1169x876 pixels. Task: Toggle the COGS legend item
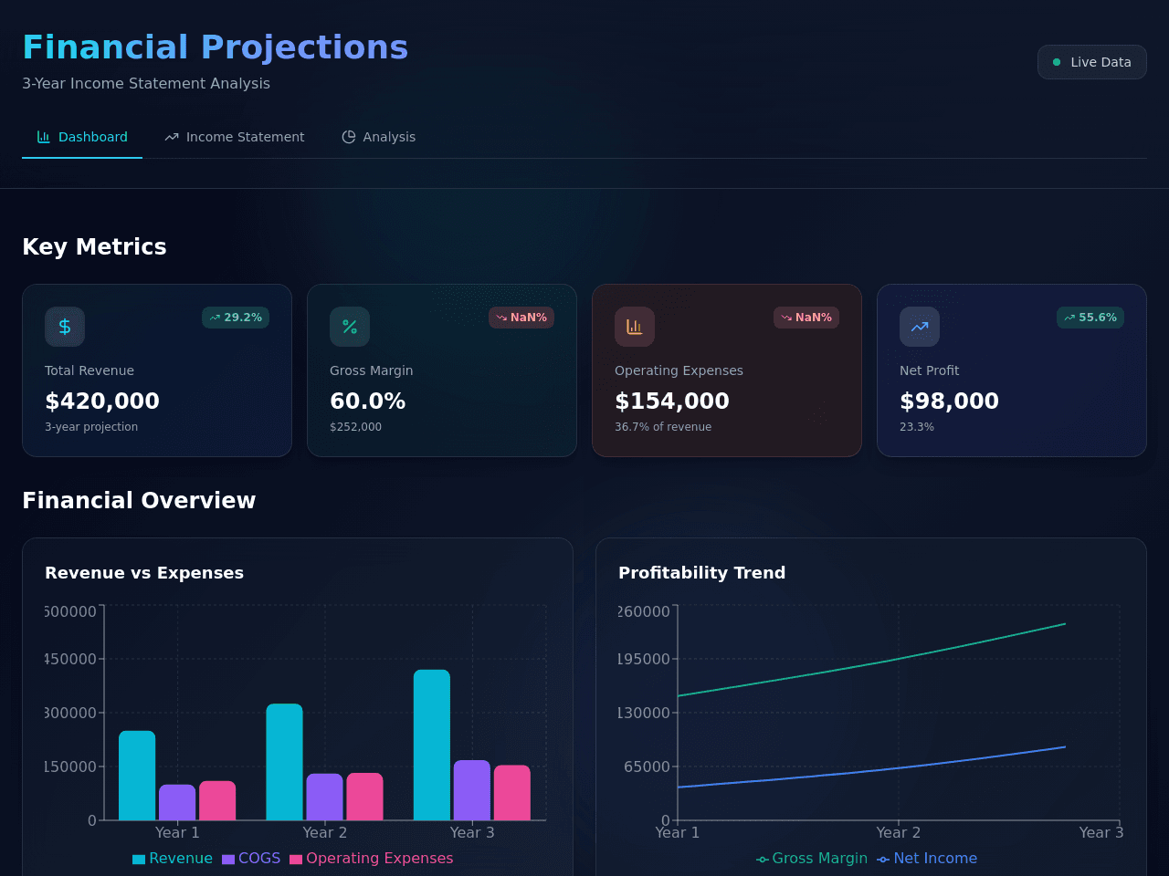click(251, 859)
